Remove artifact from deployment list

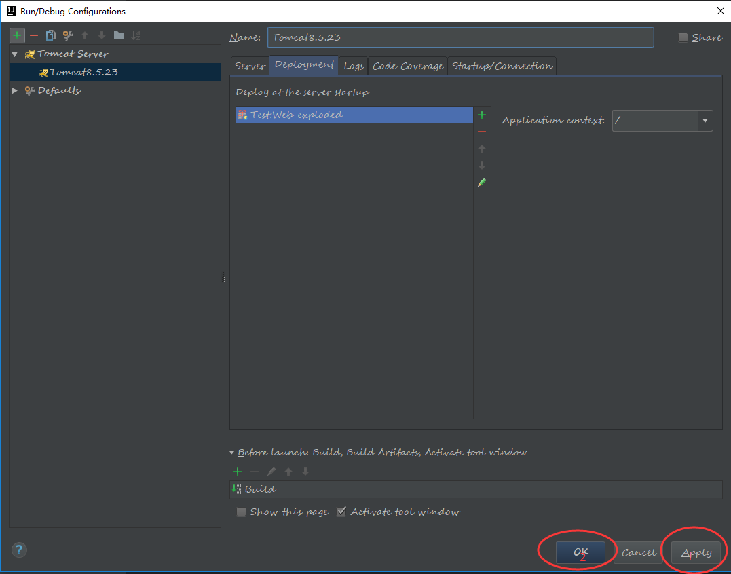tap(482, 132)
